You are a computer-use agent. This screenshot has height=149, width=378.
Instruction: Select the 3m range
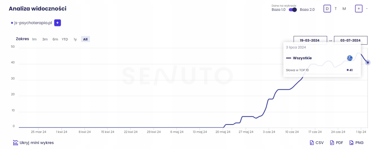pyautogui.click(x=45, y=39)
